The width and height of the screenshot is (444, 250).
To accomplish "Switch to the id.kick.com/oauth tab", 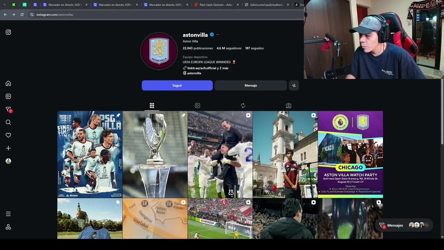I will pyautogui.click(x=266, y=5).
